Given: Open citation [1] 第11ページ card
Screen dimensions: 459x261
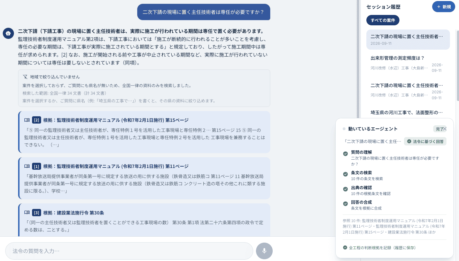Looking at the screenshot, I should (x=144, y=178).
